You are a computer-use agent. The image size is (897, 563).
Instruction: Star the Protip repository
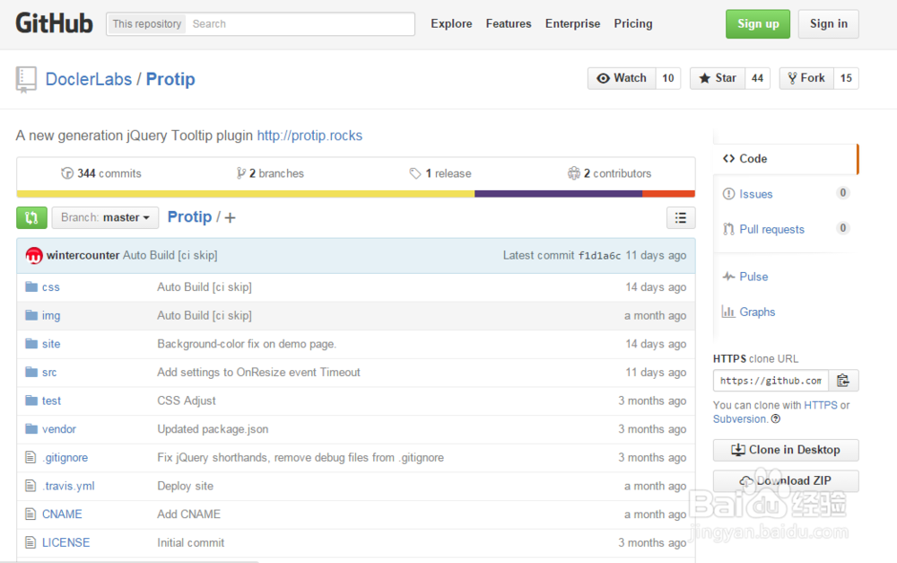pos(717,78)
